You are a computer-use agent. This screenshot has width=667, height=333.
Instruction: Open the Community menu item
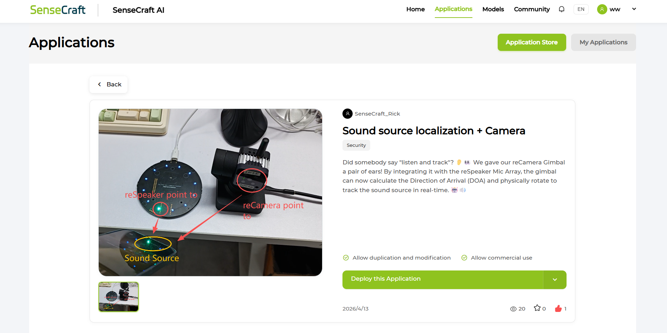click(x=532, y=9)
